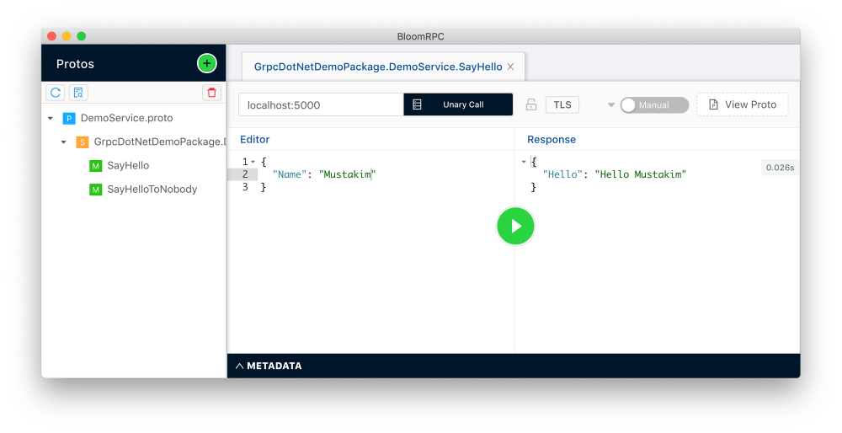Image resolution: width=842 pixels, height=433 pixels.
Task: Close the SayHello tab with the X
Action: 511,67
